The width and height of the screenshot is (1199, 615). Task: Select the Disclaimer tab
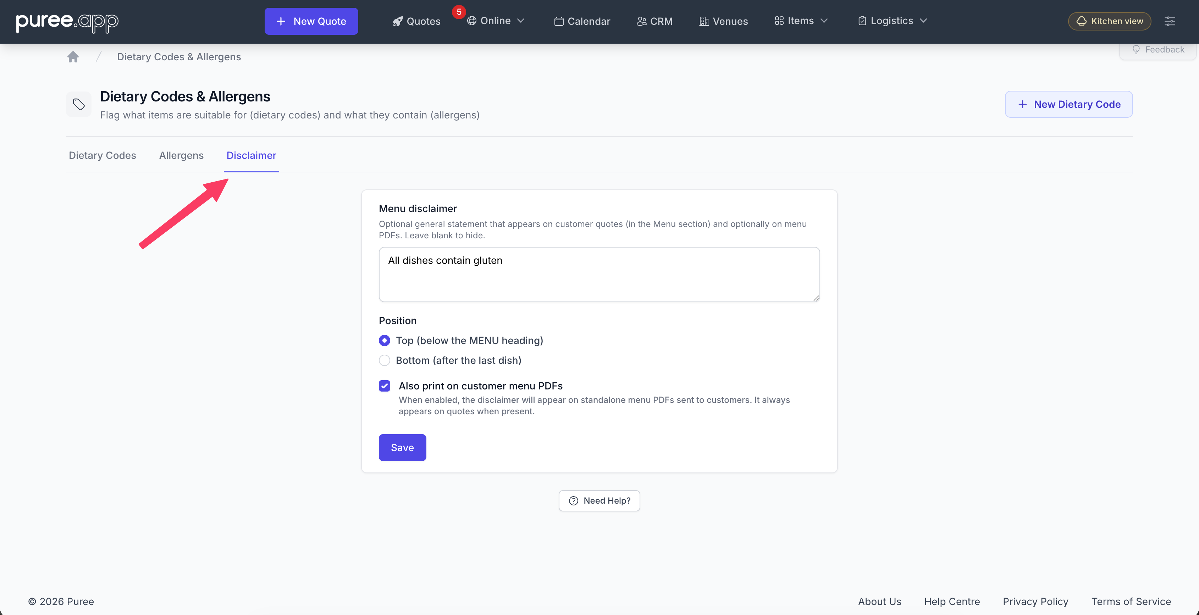click(x=252, y=155)
